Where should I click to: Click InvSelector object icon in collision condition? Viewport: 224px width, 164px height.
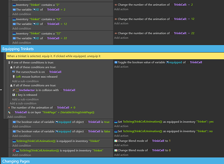17,90
